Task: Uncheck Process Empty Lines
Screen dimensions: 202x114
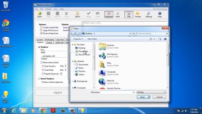Action: [41, 33]
